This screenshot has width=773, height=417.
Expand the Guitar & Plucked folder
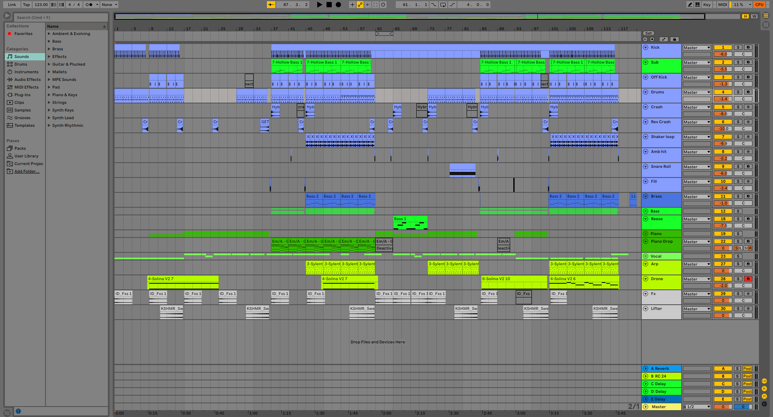pos(49,64)
